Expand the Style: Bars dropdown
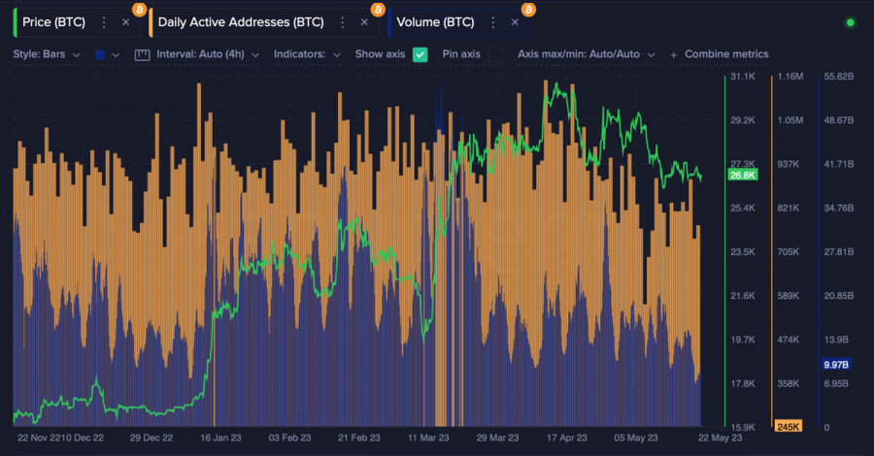 [x=45, y=54]
